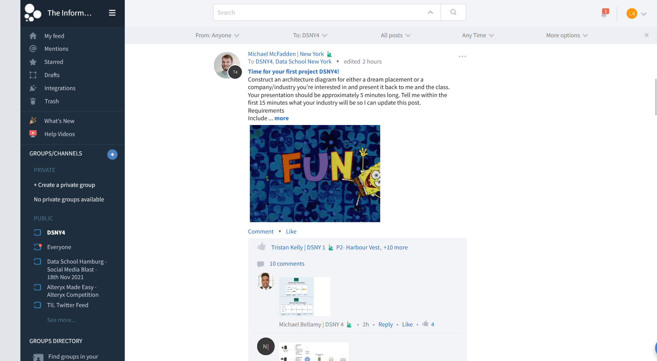Close the search filter bar
Image resolution: width=657 pixels, height=361 pixels.
tap(646, 35)
